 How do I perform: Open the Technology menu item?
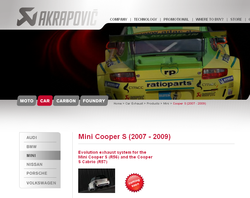[145, 19]
